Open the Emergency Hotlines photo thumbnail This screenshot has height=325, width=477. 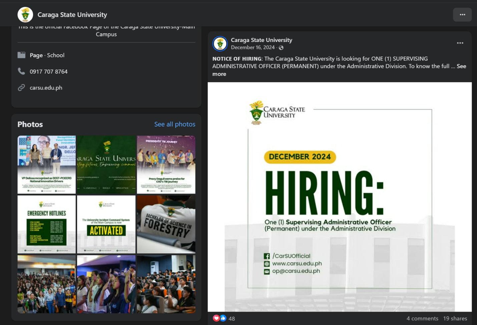point(47,224)
